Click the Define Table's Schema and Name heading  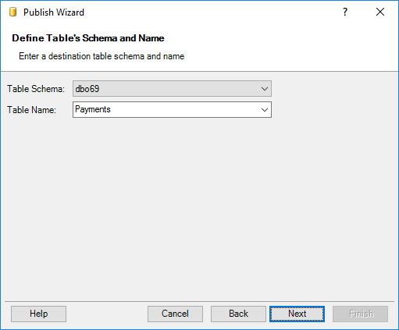point(88,38)
